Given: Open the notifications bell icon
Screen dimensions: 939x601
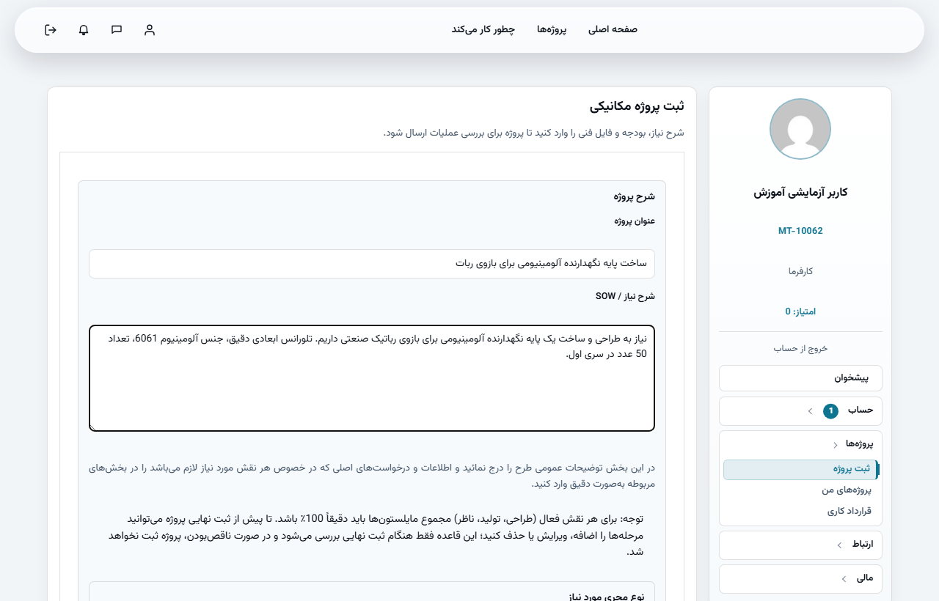Looking at the screenshot, I should coord(84,30).
